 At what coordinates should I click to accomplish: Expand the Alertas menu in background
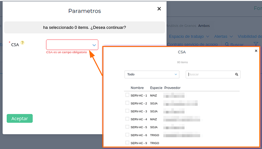tap(223, 36)
